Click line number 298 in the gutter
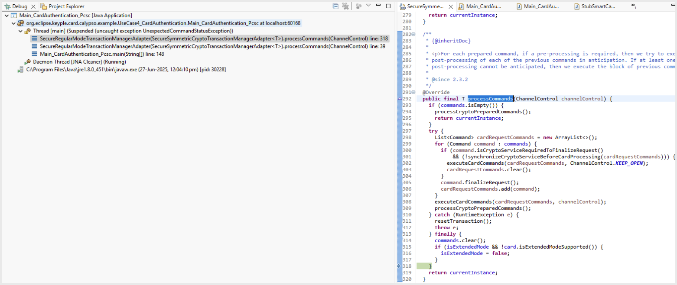The image size is (677, 285). (x=407, y=138)
